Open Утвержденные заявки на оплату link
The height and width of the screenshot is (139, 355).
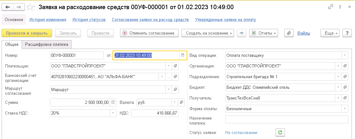226,20
